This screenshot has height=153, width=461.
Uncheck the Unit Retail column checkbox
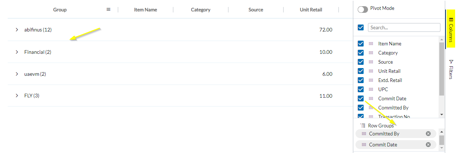point(361,71)
